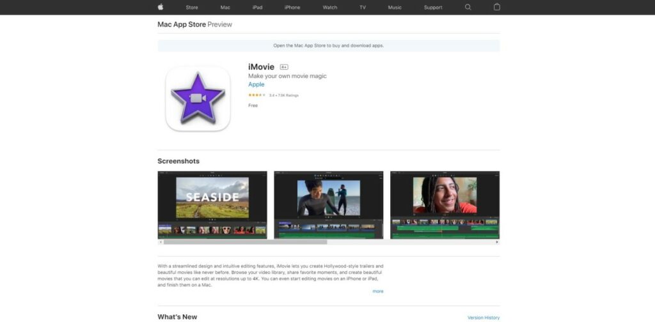Click the screenshots scrollbar right arrow

click(497, 242)
